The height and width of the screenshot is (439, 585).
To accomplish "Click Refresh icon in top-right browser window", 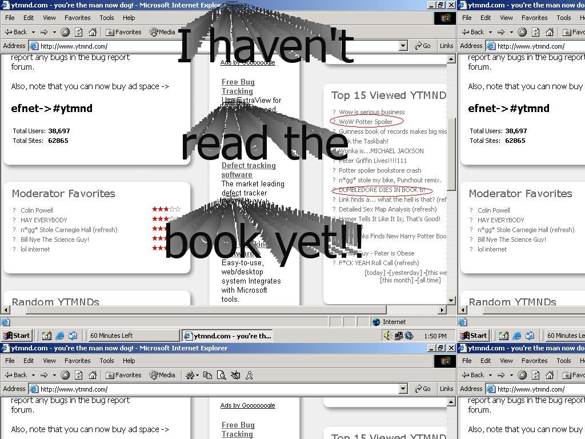I will pyautogui.click(x=536, y=32).
